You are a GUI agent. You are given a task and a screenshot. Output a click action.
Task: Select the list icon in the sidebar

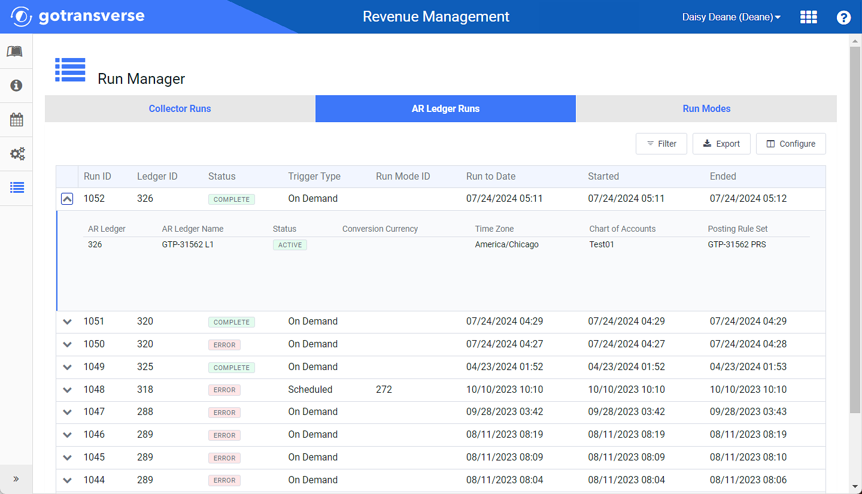coord(17,188)
